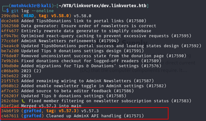This screenshot has width=206, height=121.
Task: Click the '2023 (2)' commit message
Action: (31, 71)
